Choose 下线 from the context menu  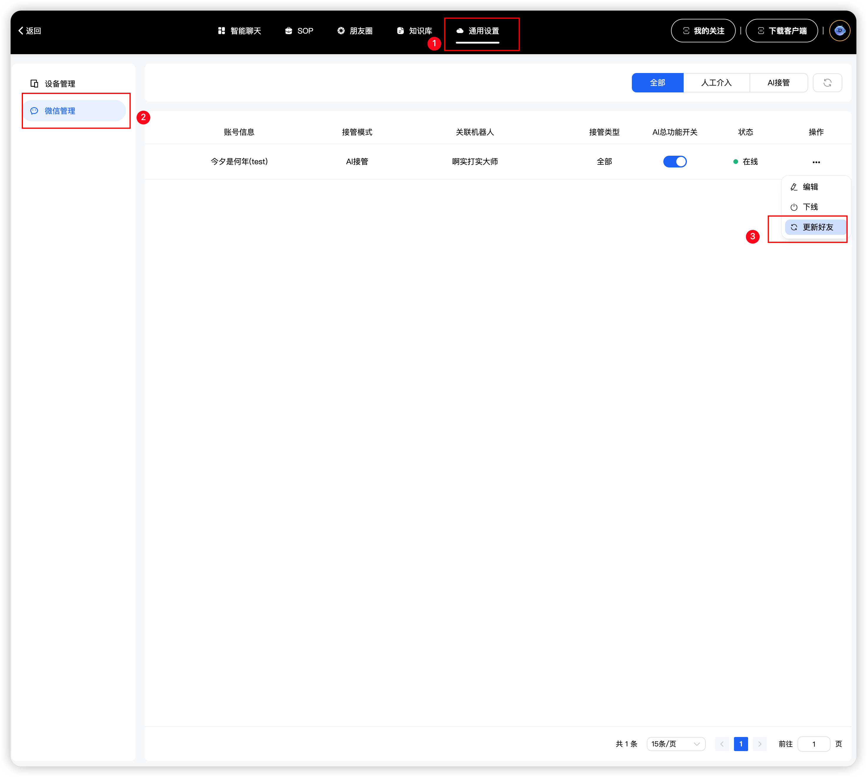(810, 207)
